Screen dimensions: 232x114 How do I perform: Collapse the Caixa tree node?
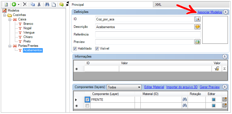click(x=10, y=20)
